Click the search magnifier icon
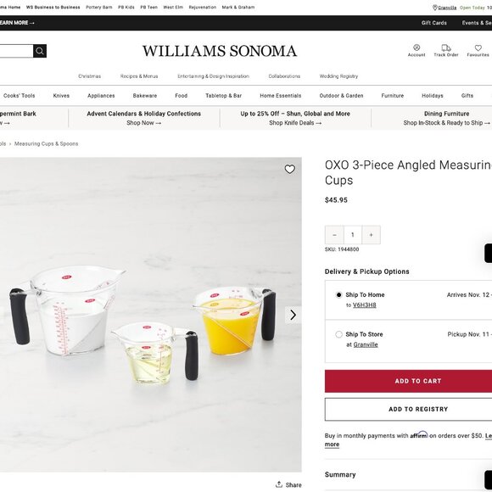The width and height of the screenshot is (492, 492). click(40, 51)
